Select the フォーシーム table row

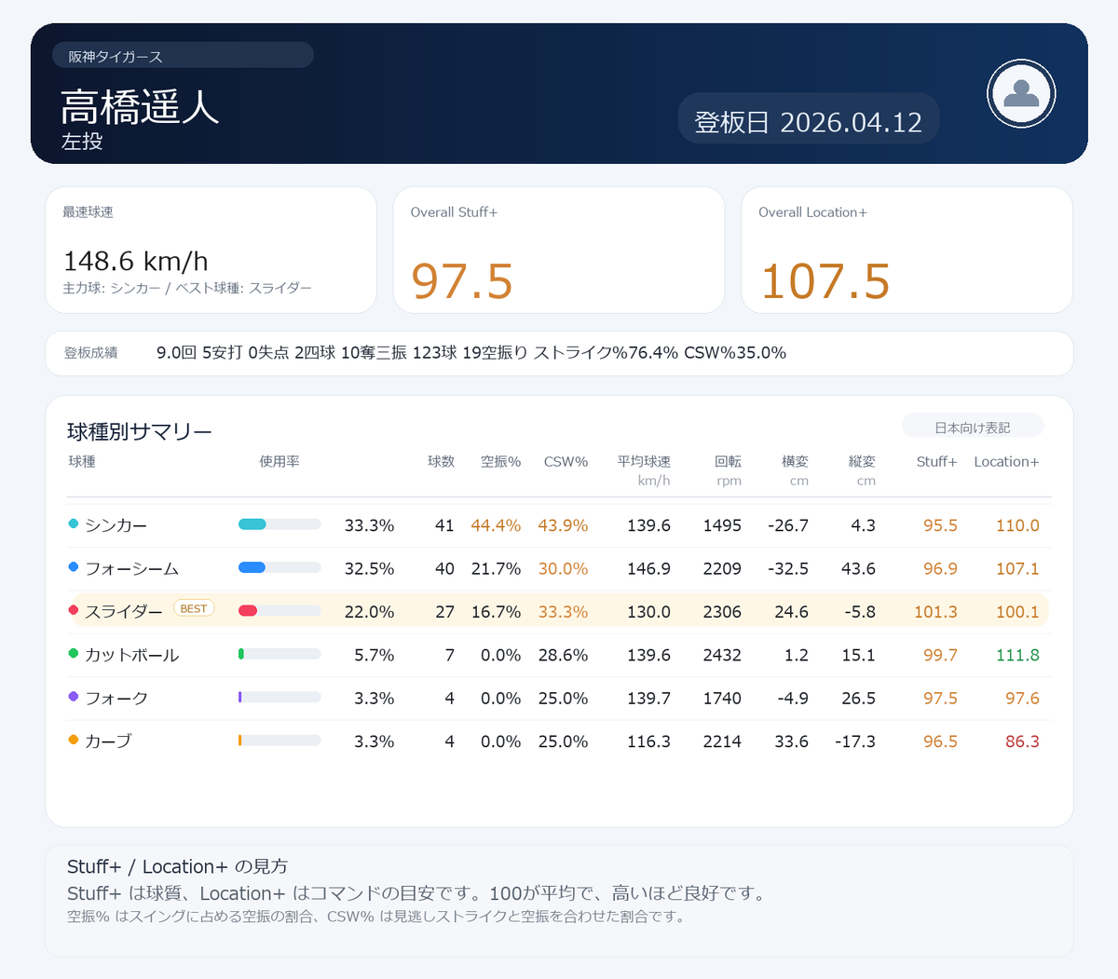[x=559, y=568]
